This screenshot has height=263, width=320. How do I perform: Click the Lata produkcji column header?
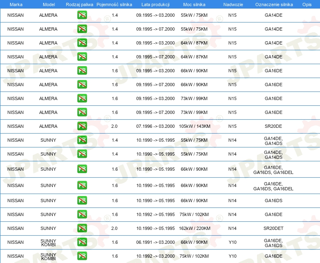(155, 4)
